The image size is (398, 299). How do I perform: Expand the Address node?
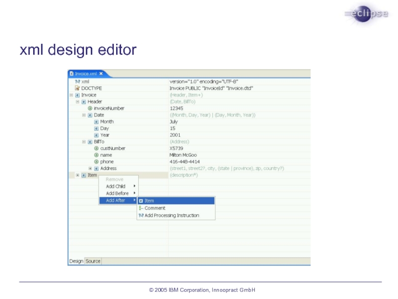coord(90,168)
